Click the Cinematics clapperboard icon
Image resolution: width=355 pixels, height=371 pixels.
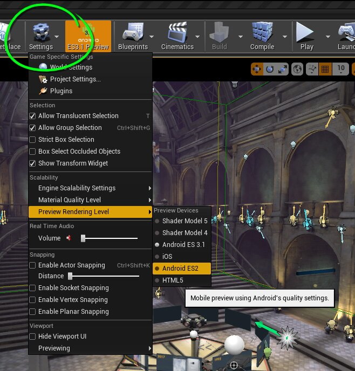point(177,33)
